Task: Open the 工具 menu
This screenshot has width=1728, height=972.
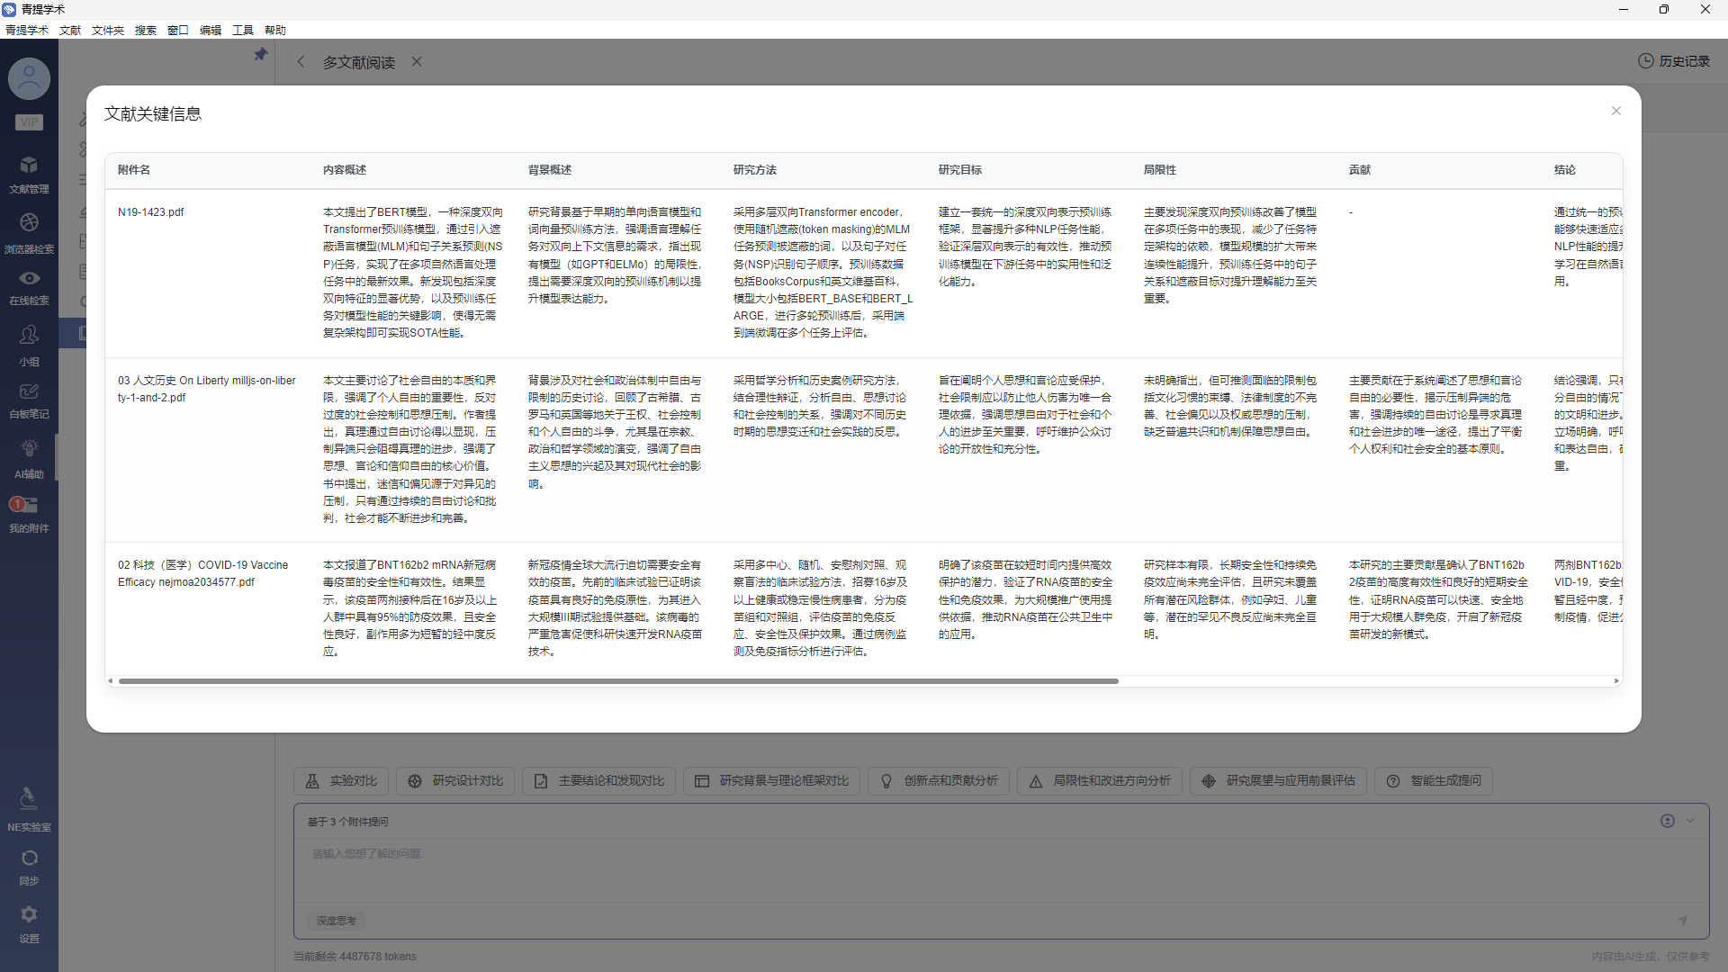Action: [242, 30]
